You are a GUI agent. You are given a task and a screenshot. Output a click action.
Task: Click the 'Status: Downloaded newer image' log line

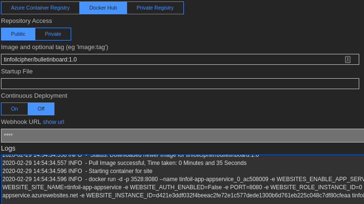tap(130, 156)
